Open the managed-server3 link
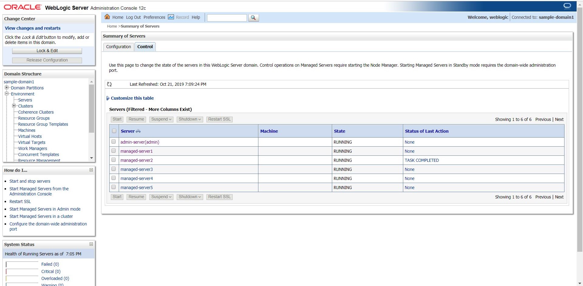This screenshot has width=583, height=286. click(136, 169)
